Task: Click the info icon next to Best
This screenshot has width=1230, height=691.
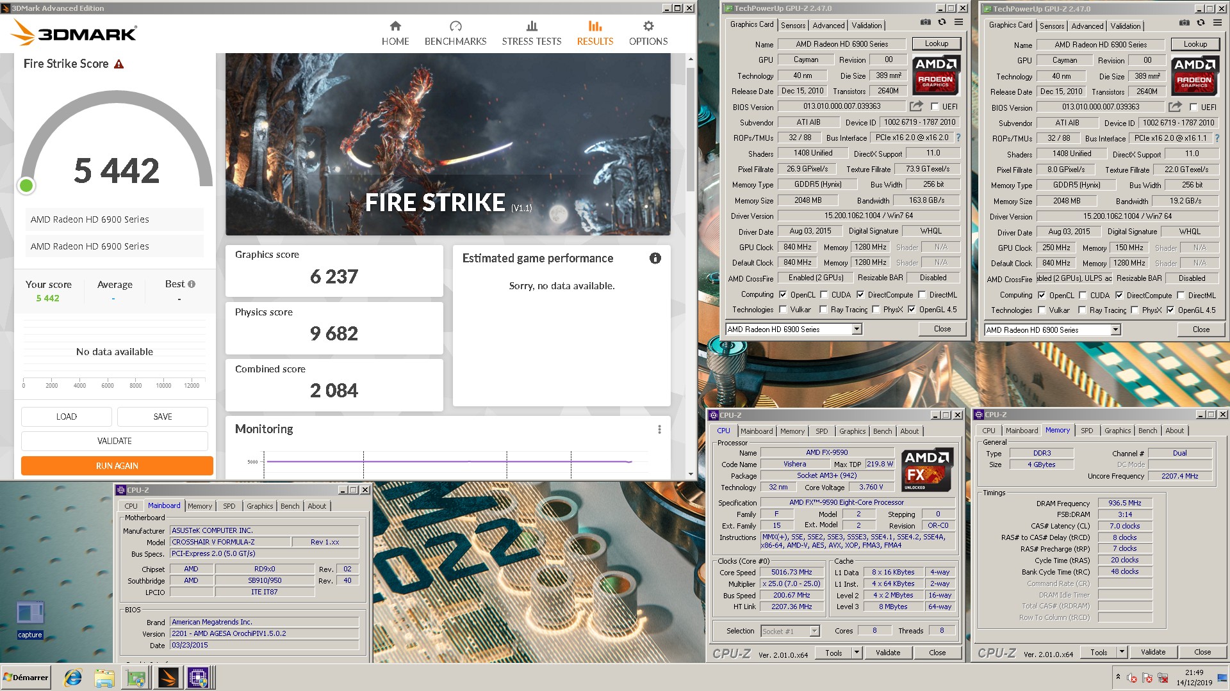Action: pyautogui.click(x=192, y=284)
